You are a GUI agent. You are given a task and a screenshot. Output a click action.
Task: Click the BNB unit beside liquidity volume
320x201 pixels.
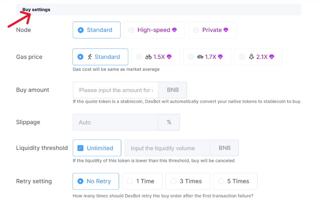click(224, 148)
